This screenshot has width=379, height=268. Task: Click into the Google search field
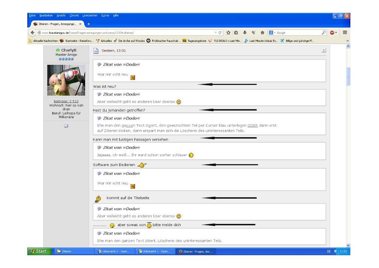coord(296,33)
